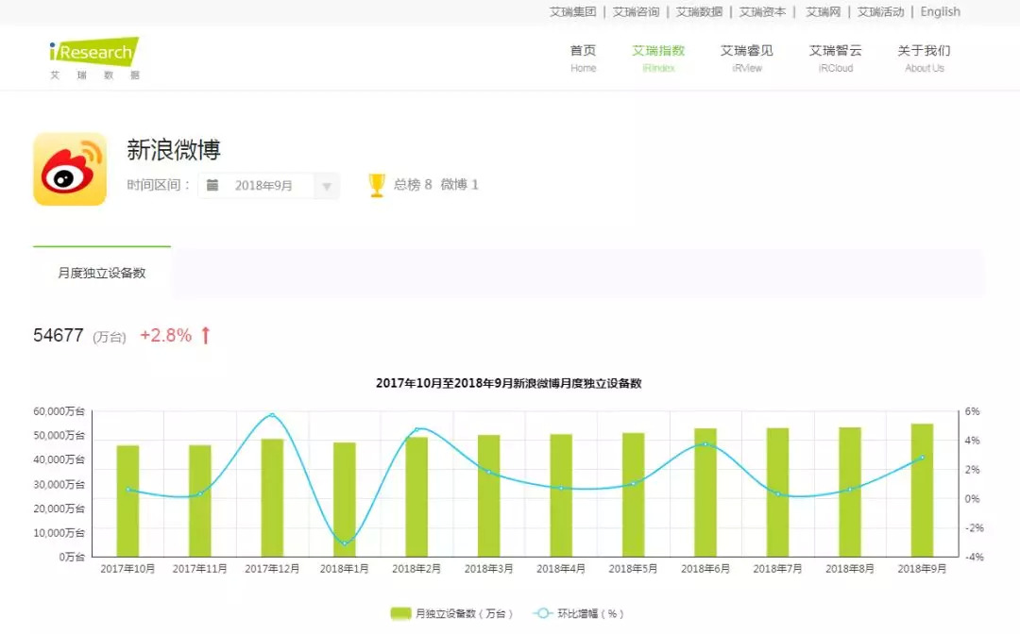
Task: Click the 60,000万台 axis label
Action: click(59, 411)
